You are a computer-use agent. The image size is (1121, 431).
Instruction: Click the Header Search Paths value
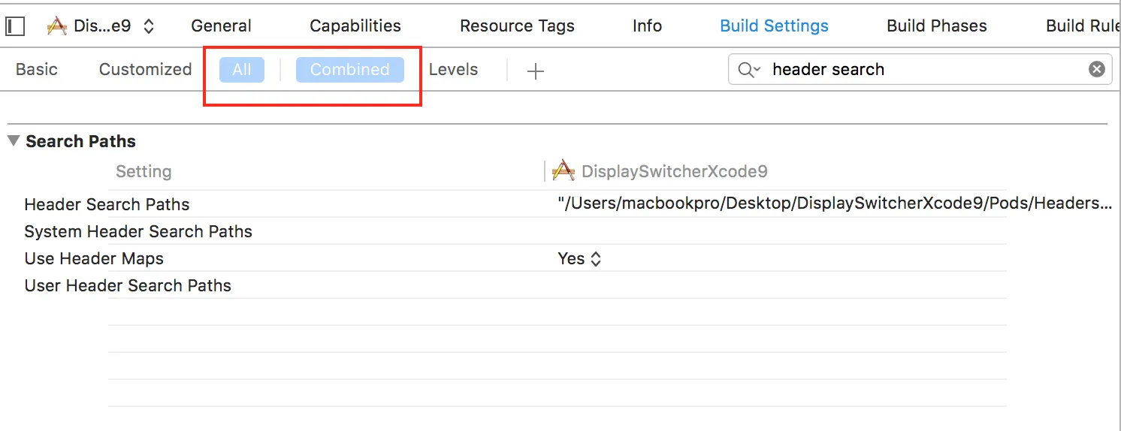(x=834, y=204)
